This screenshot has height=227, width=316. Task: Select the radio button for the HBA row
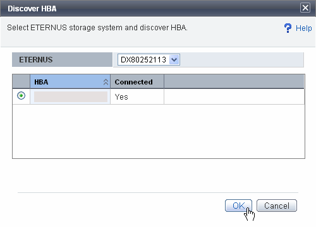(x=21, y=96)
